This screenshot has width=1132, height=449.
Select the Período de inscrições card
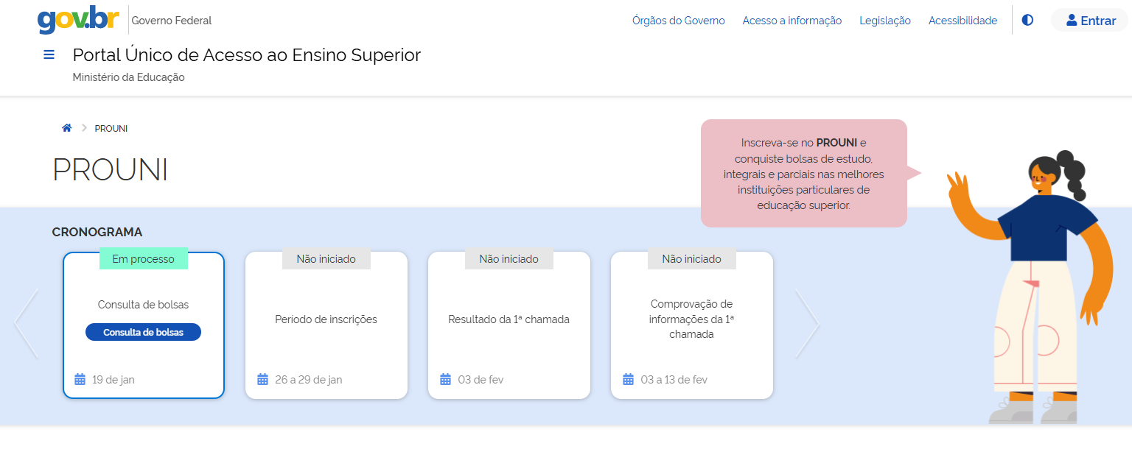pos(326,320)
